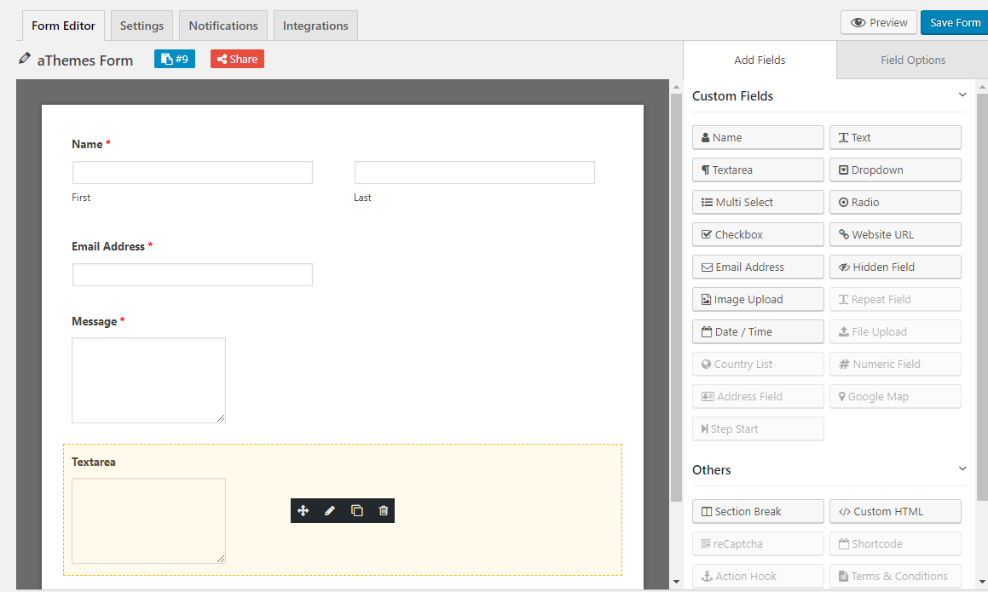Click the Step Start field button
Image resolution: width=988 pixels, height=592 pixels.
(758, 429)
